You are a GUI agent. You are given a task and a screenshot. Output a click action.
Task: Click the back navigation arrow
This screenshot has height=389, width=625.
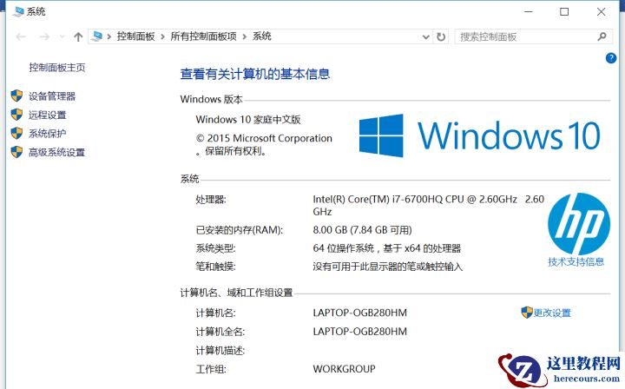(x=21, y=37)
